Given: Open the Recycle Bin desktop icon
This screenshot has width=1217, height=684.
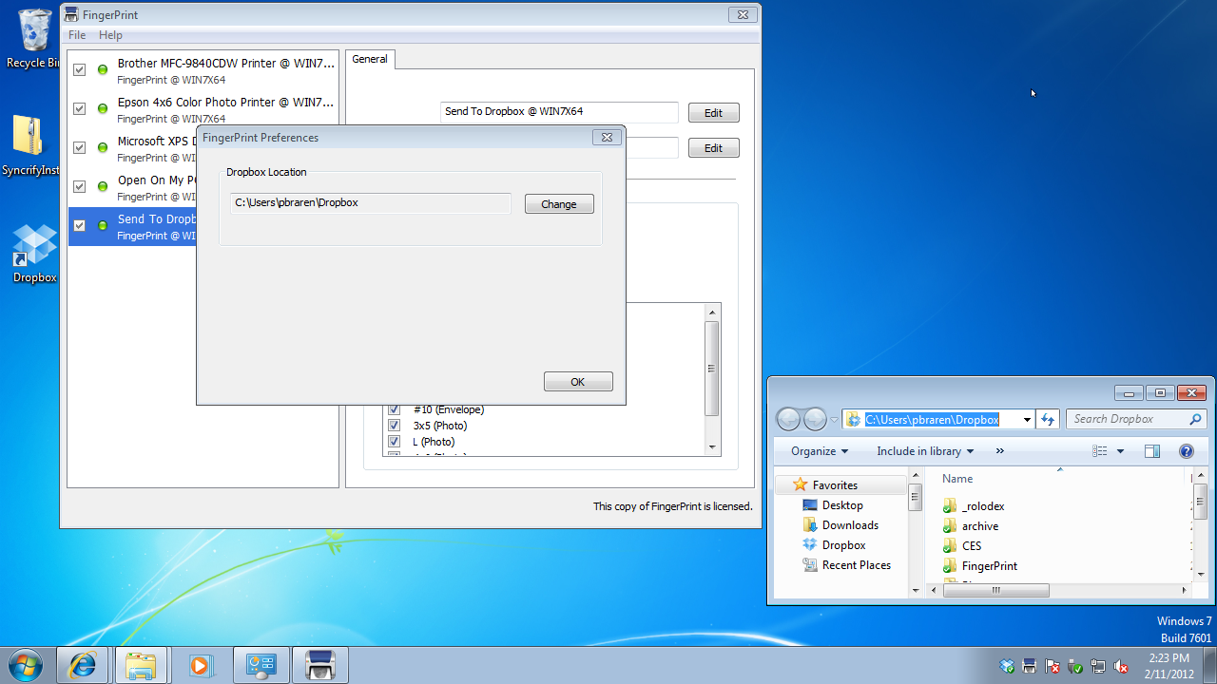Looking at the screenshot, I should pyautogui.click(x=35, y=38).
